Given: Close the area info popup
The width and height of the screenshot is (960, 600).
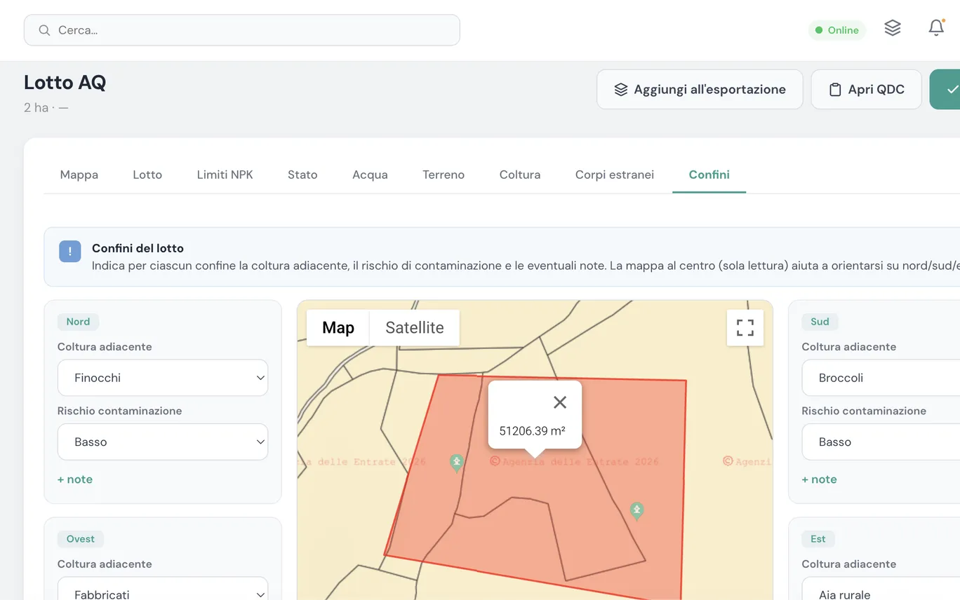Looking at the screenshot, I should pyautogui.click(x=559, y=402).
